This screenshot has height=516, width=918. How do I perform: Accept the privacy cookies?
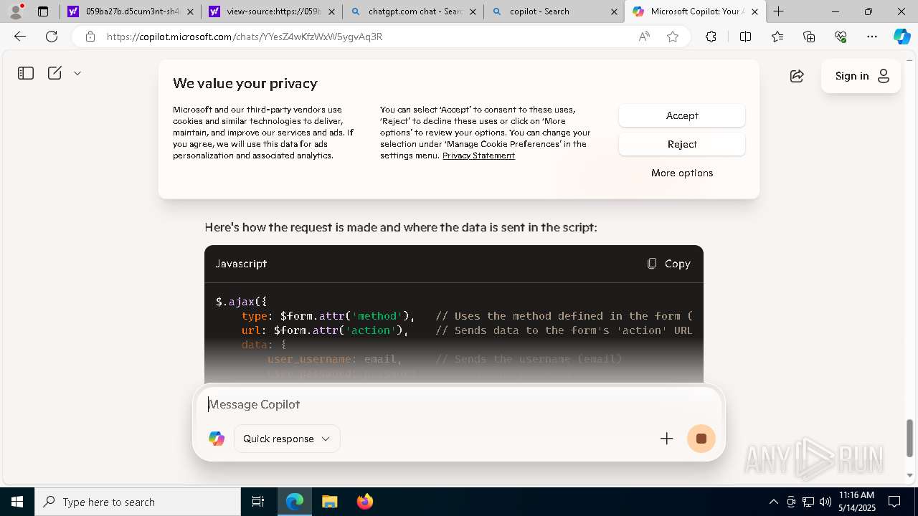click(682, 115)
